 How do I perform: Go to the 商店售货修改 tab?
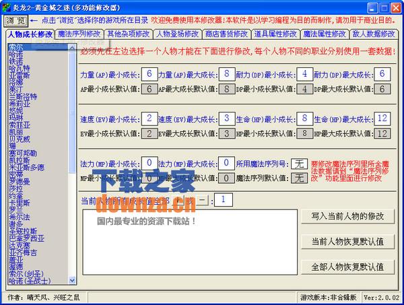point(226,34)
